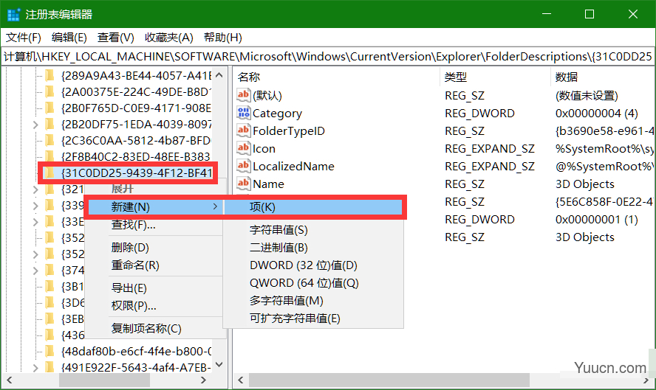Select DWORD (32 位)值(D) menu entry

click(303, 265)
